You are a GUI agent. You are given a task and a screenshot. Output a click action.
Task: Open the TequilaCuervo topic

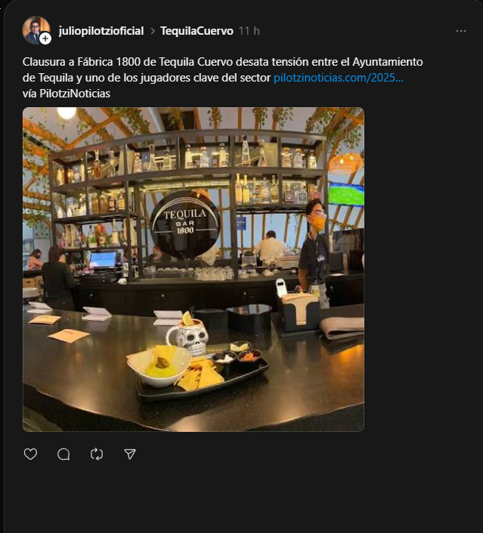click(197, 31)
